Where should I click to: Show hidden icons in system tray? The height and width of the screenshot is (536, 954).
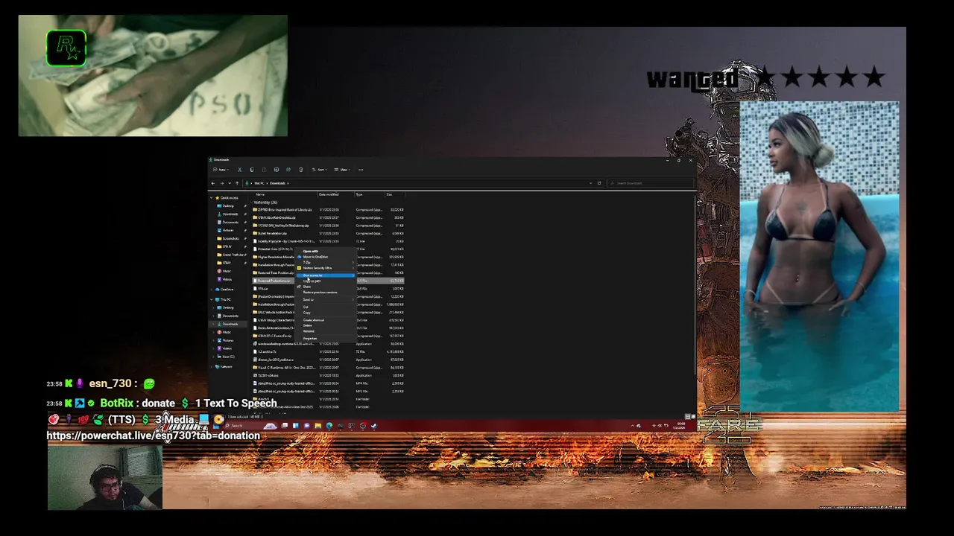[x=633, y=426]
